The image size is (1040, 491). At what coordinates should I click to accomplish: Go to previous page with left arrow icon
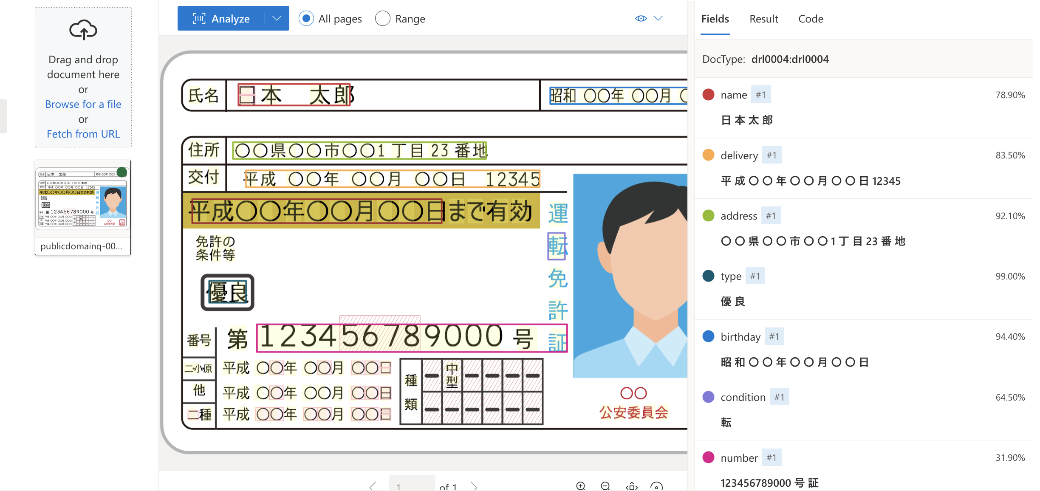pos(373,485)
